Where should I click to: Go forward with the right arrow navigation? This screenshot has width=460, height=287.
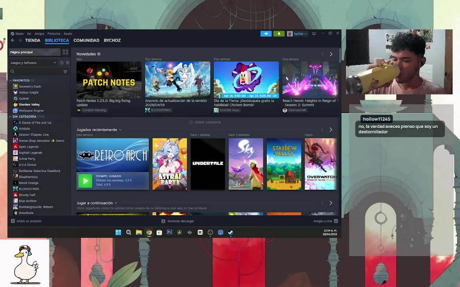tap(20, 40)
